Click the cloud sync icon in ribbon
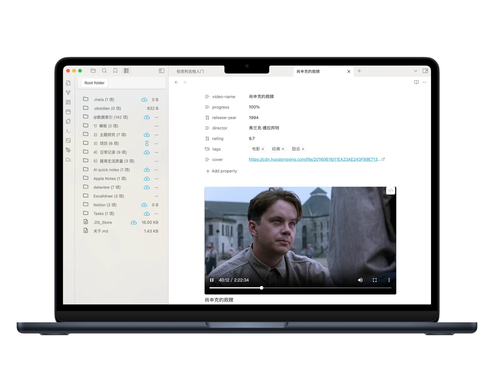The image size is (494, 370). [68, 160]
